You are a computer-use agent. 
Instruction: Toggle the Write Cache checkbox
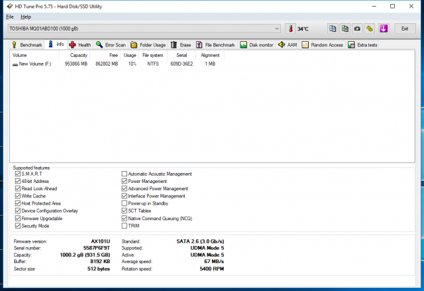(17, 196)
